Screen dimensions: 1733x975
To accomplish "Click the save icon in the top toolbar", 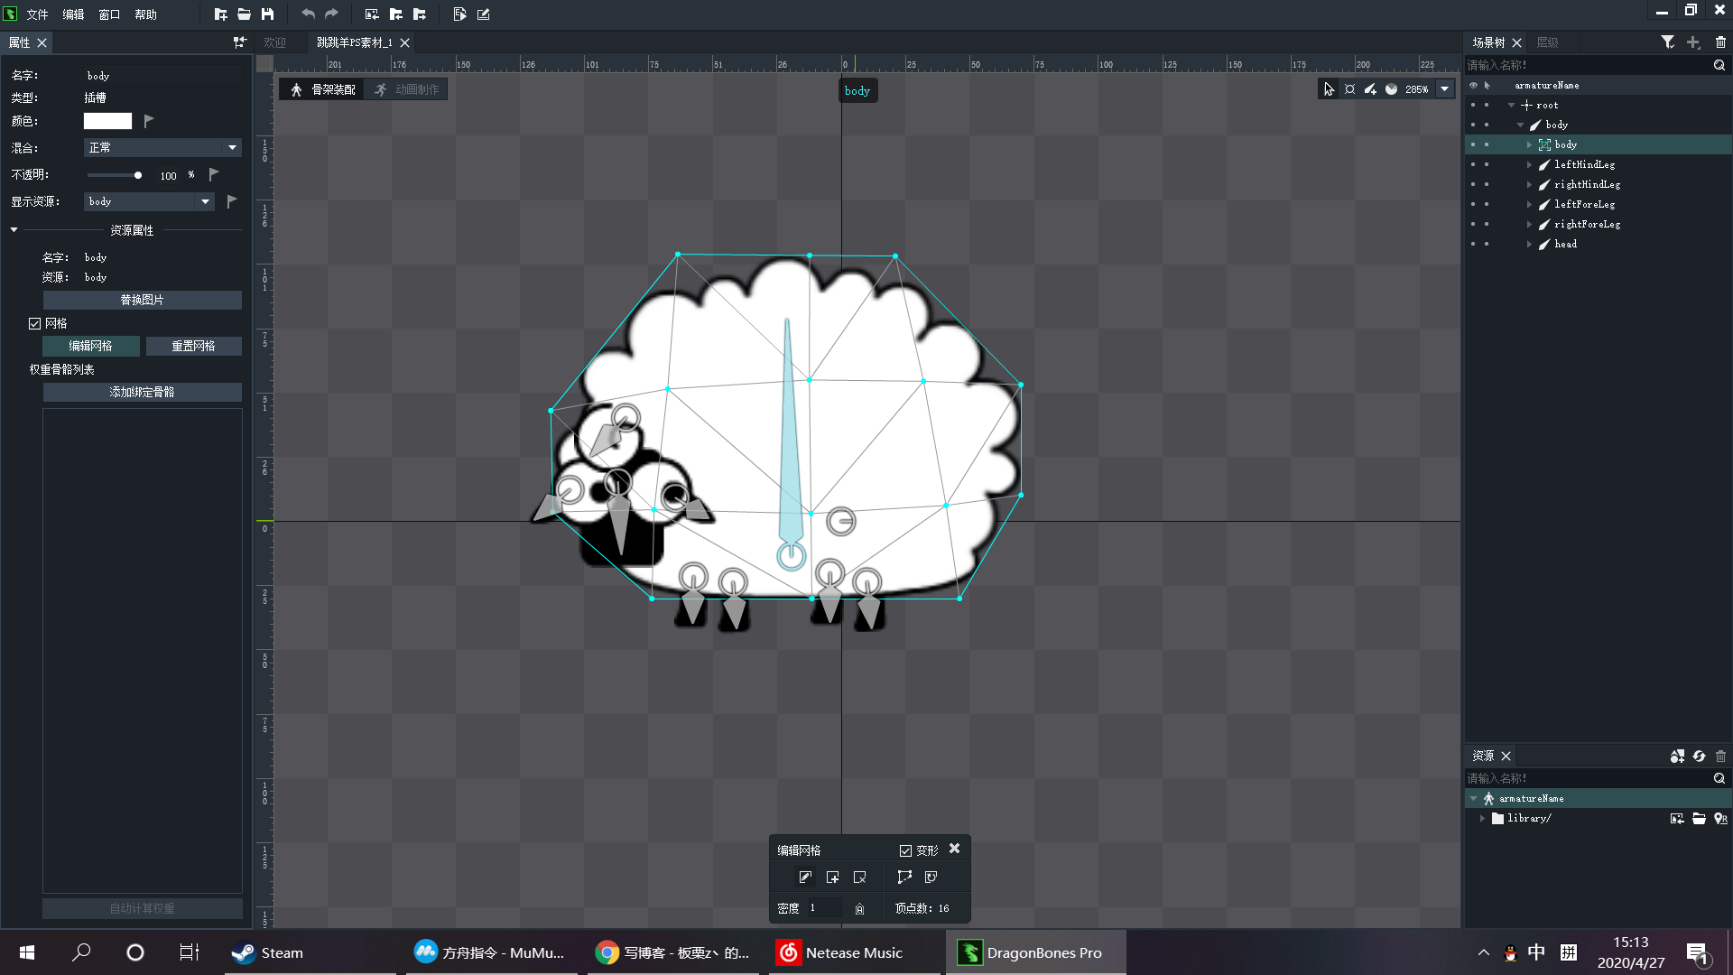I will click(268, 14).
